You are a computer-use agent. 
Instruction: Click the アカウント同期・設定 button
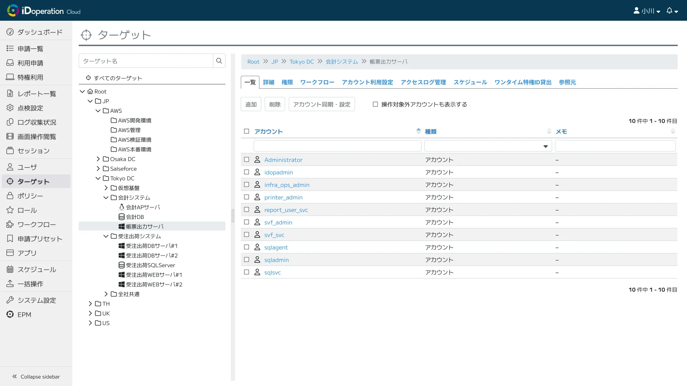tap(322, 104)
